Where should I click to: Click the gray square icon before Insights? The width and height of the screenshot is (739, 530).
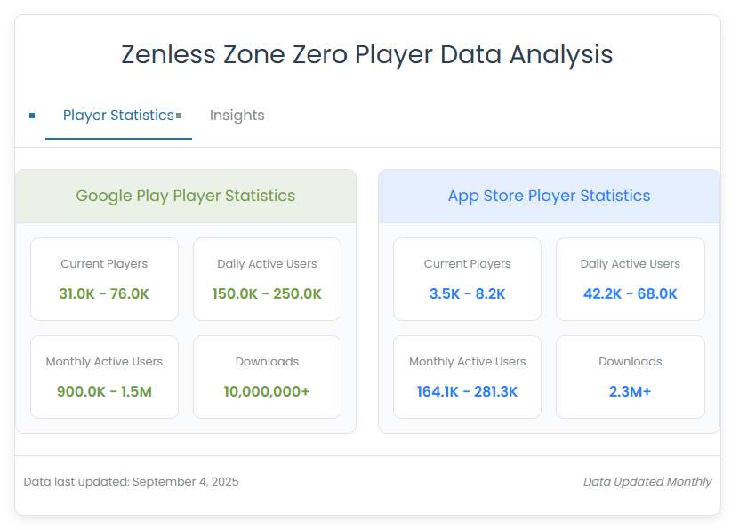pos(179,116)
